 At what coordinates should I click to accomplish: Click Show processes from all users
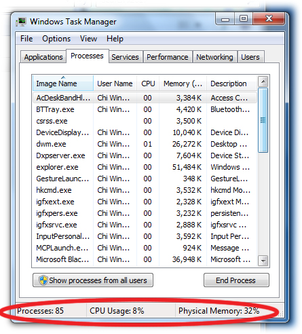[93, 280]
